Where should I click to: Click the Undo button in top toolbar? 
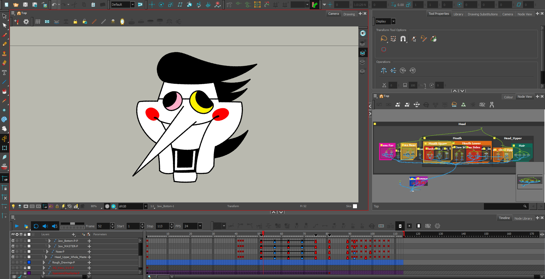(x=54, y=5)
